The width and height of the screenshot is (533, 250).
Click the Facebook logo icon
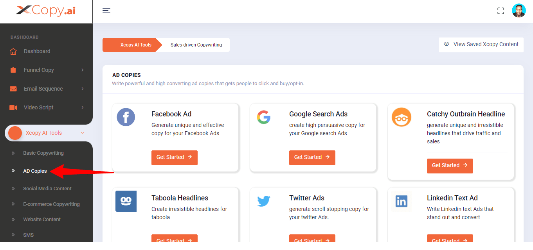click(126, 117)
